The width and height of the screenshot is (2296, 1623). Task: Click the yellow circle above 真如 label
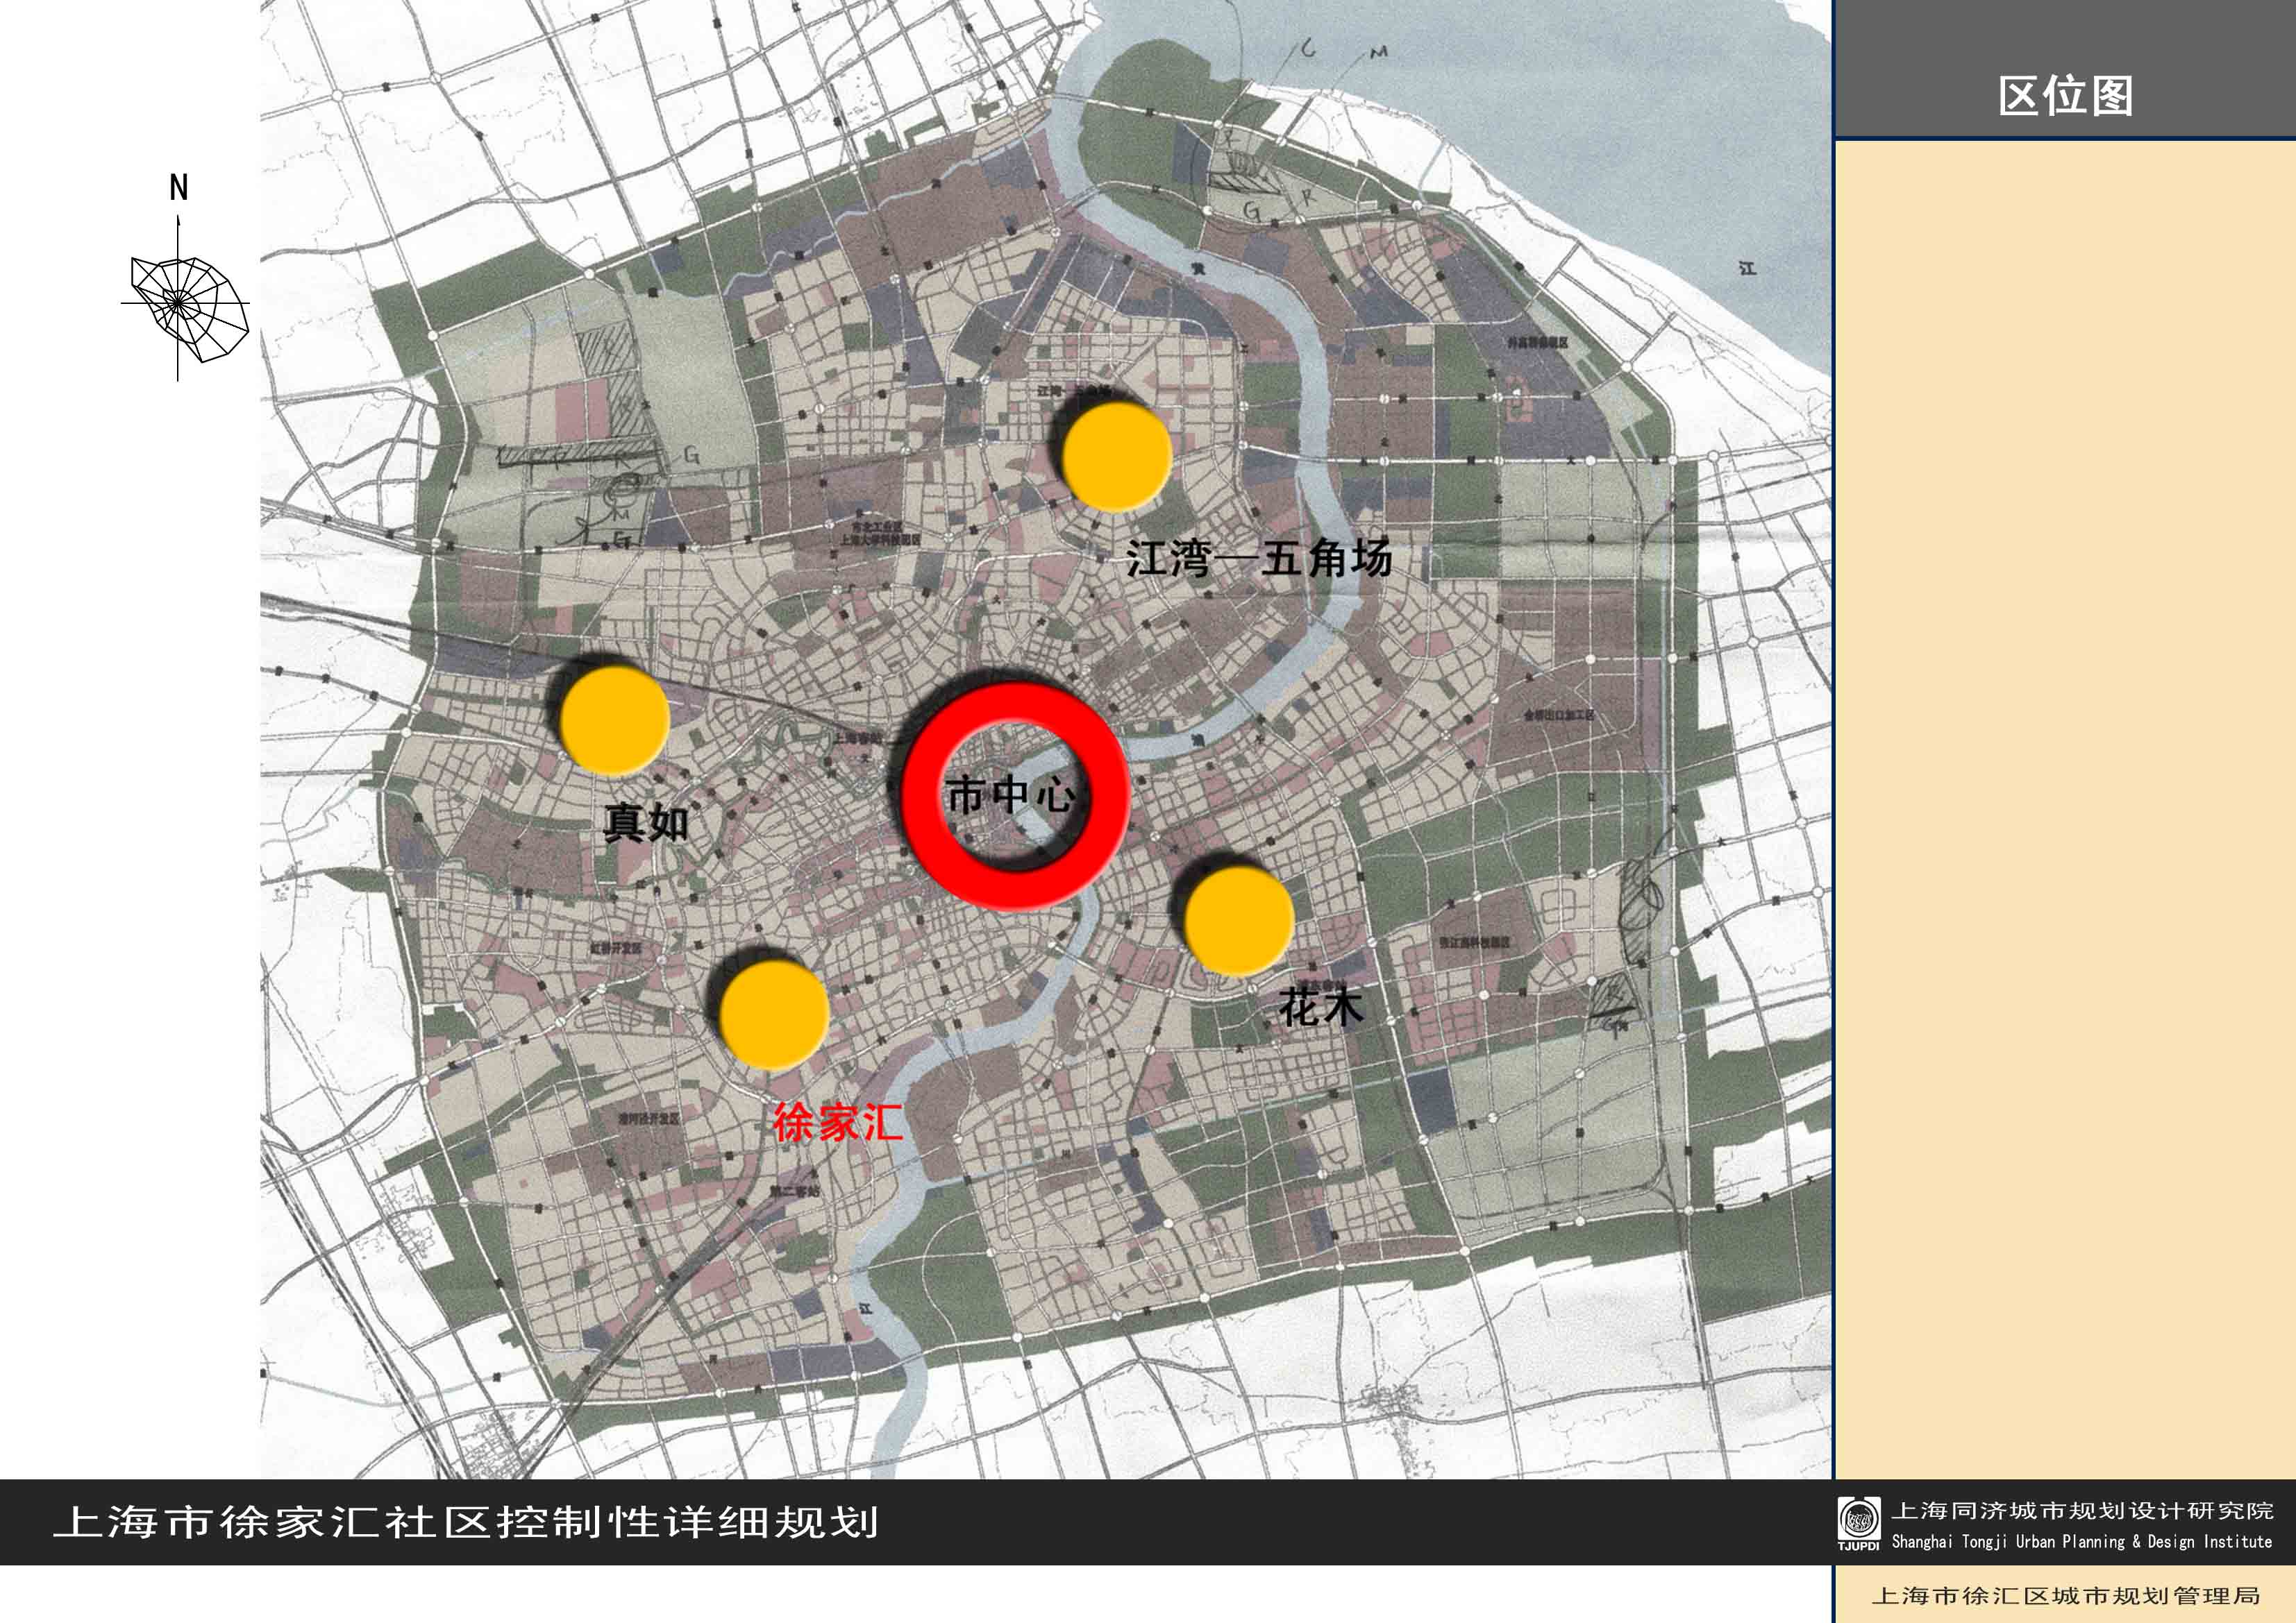click(614, 720)
